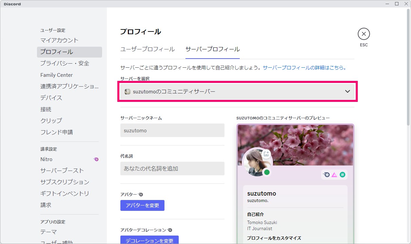Close settings with the ESC circle button
The height and width of the screenshot is (244, 411).
point(364,34)
